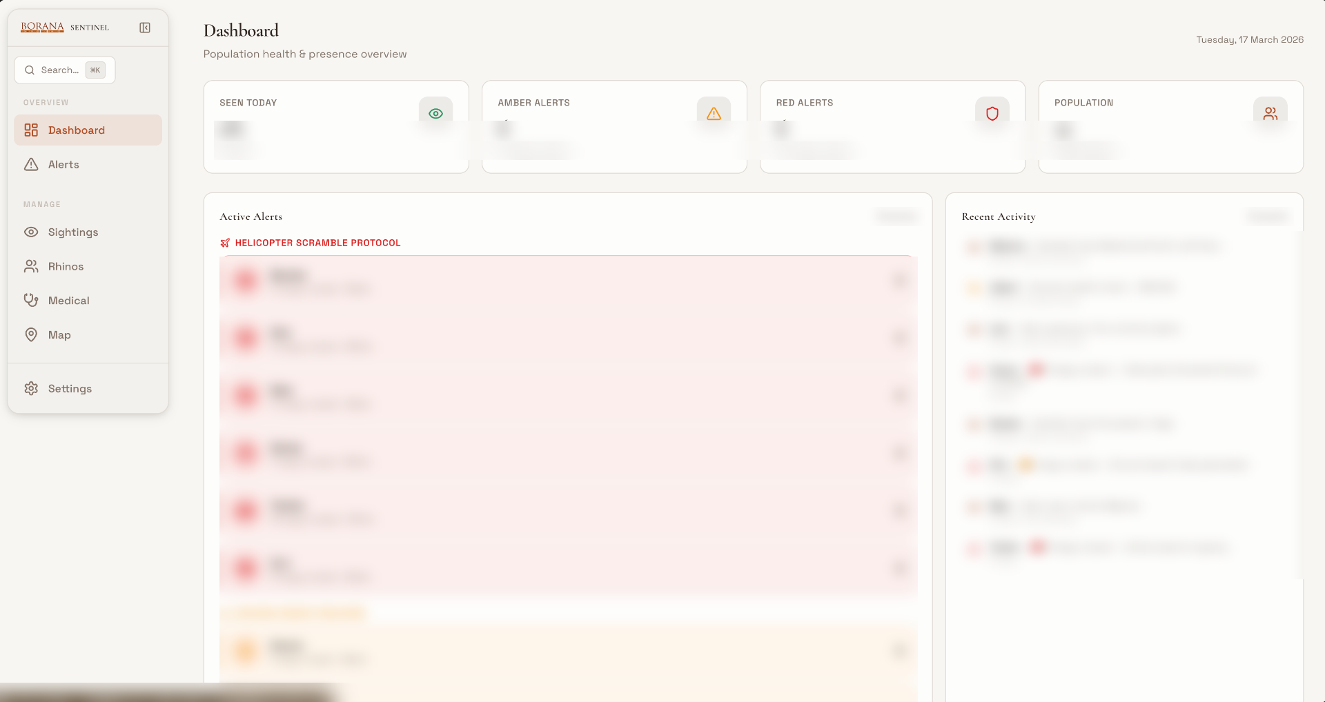The image size is (1325, 702).
Task: Select the Red Alerts card
Action: click(x=892, y=127)
